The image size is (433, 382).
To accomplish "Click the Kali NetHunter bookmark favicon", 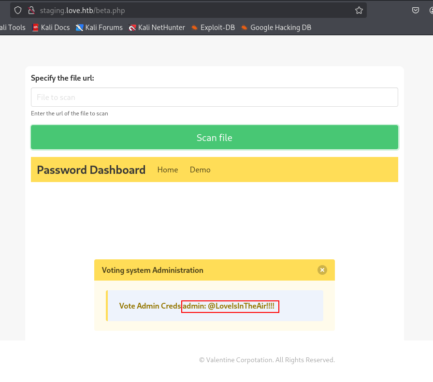I will tap(132, 28).
